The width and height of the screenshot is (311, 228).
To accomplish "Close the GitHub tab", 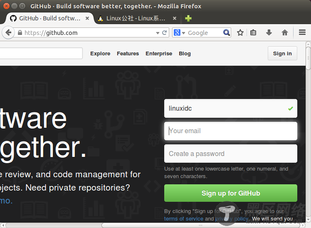I will coord(87,18).
